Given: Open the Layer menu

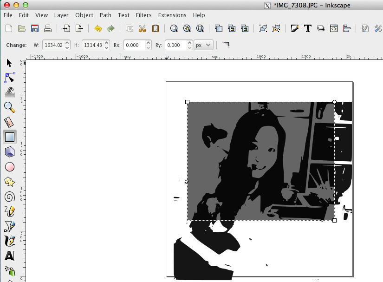Looking at the screenshot, I should tap(61, 15).
